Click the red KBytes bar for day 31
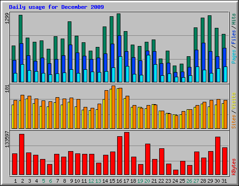The width and height of the screenshot is (239, 186). coord(225,161)
